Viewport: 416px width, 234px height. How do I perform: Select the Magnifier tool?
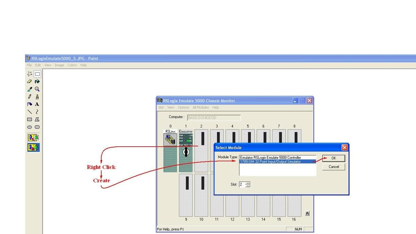(37, 89)
